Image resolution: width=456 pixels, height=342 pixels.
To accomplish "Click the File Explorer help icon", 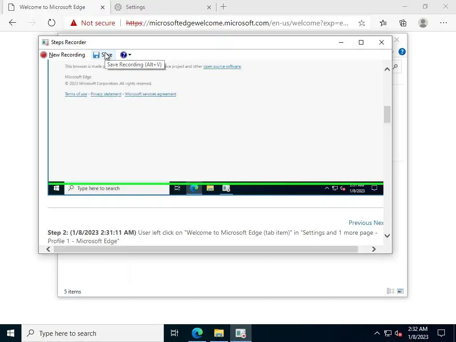I will click(x=402, y=52).
